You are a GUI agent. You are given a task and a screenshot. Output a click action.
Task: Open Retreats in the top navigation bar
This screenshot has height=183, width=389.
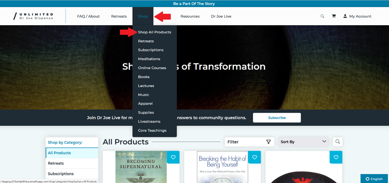pyautogui.click(x=119, y=16)
